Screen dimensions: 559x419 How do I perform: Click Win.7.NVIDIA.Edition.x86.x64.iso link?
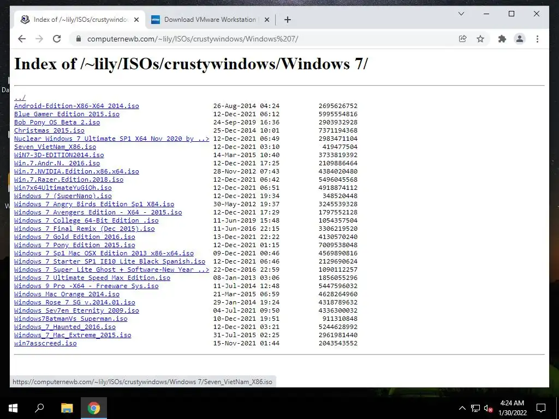pyautogui.click(x=76, y=171)
